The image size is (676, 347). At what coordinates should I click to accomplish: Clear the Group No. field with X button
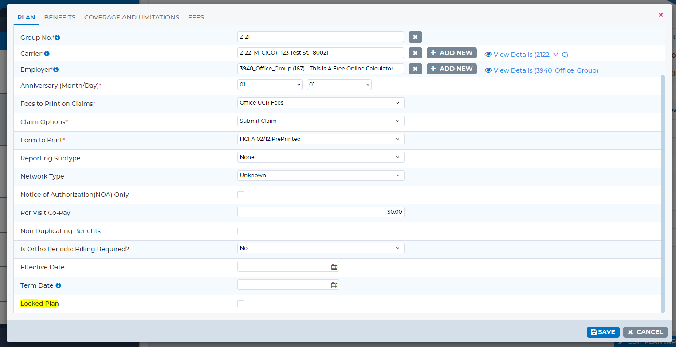(x=415, y=37)
